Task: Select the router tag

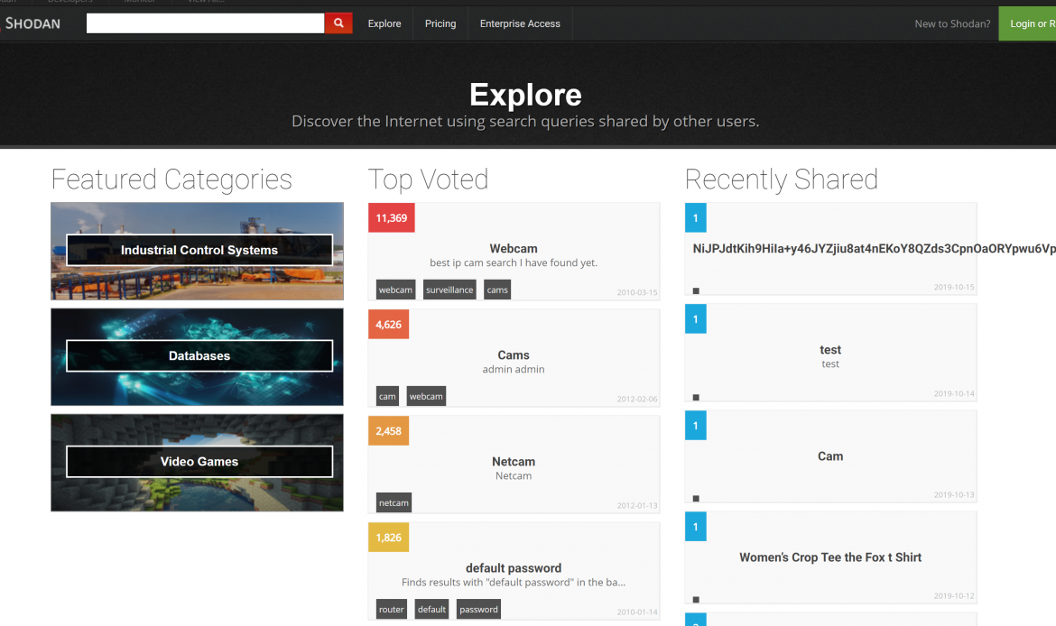Action: pos(392,609)
